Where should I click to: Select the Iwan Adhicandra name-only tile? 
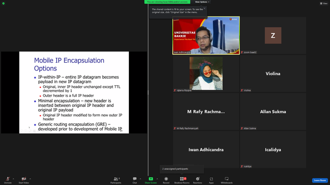(x=206, y=150)
